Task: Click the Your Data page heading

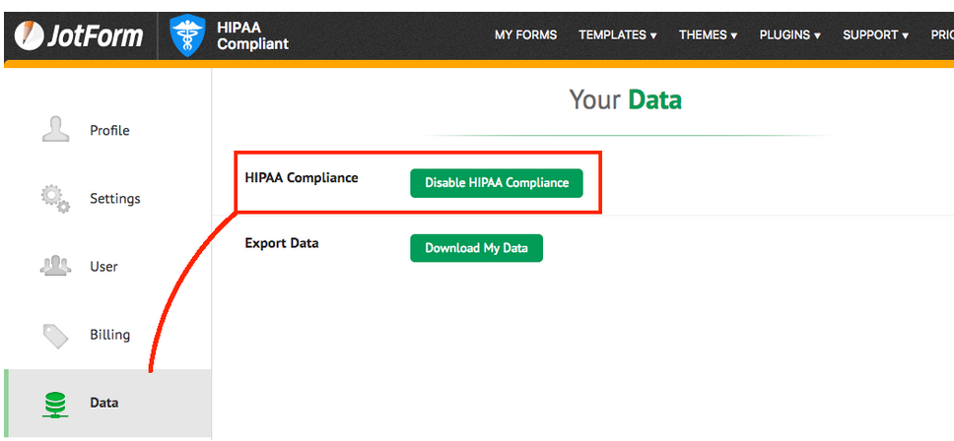Action: (626, 99)
